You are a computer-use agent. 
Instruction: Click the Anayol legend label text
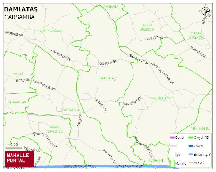click(x=199, y=163)
